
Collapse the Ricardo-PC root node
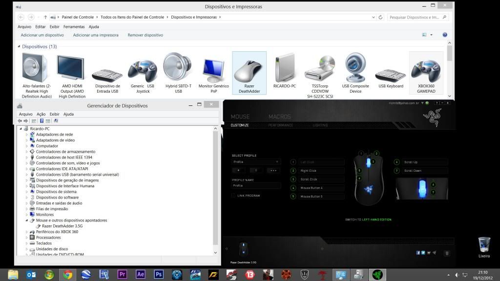click(x=21, y=129)
